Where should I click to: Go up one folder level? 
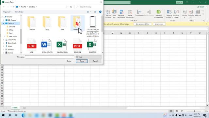pos(14,7)
